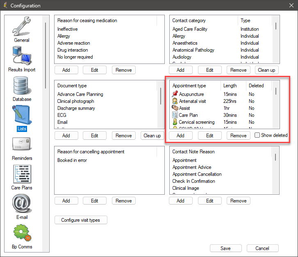Open the Care Plans icon
This screenshot has height=257, width=298.
(x=22, y=174)
